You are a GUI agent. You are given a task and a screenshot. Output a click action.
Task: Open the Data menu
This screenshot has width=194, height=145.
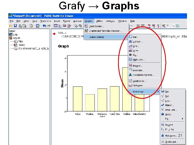point(35,21)
